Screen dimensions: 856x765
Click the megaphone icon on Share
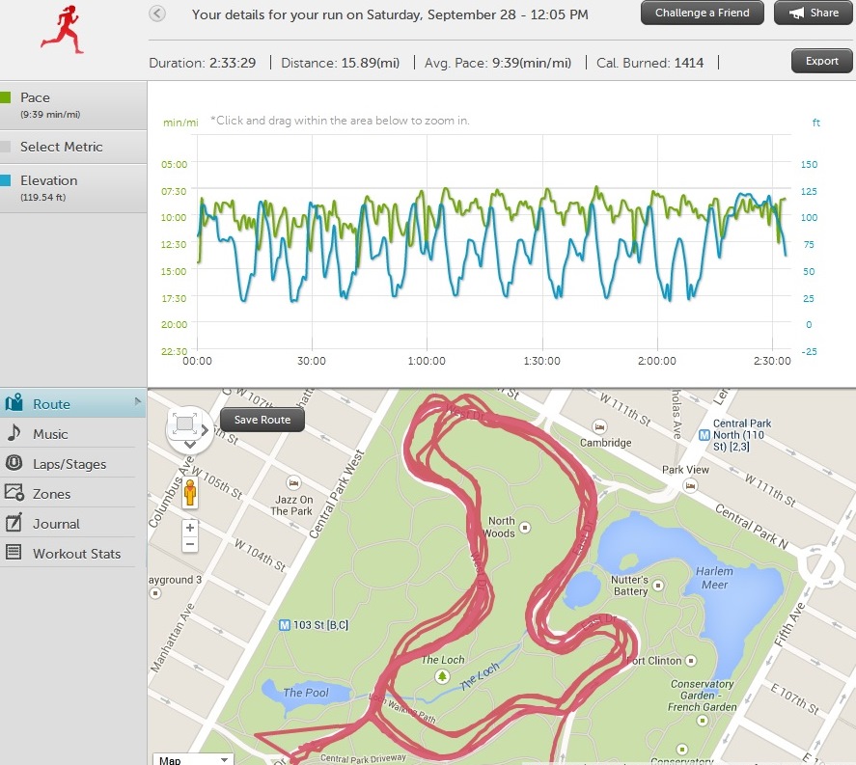pyautogui.click(x=796, y=14)
